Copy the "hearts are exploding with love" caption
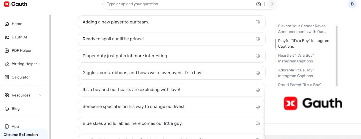The image size is (361, 139). coord(258,90)
